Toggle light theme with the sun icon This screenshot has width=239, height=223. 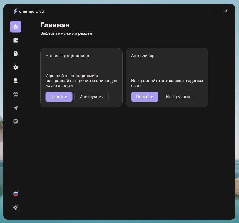point(16,207)
